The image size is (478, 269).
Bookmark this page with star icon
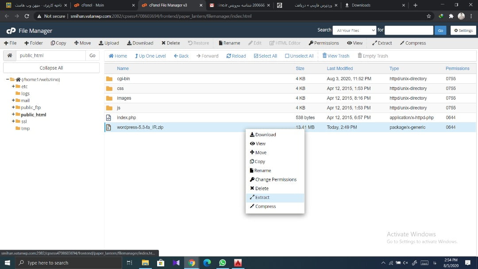click(428, 16)
